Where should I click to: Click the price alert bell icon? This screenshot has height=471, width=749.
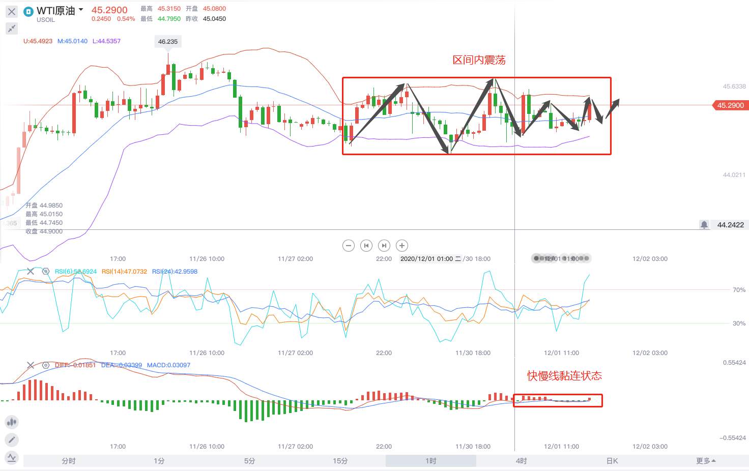[x=704, y=225]
